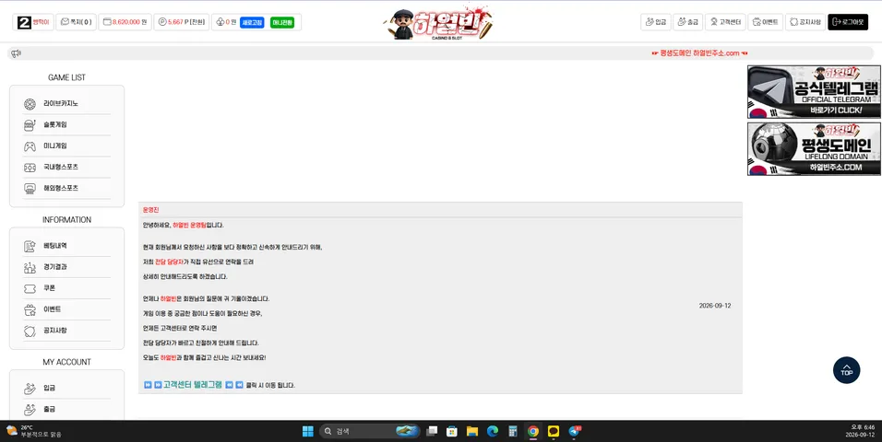
Task: Open the 쪽지 messages box
Action: pyautogui.click(x=76, y=22)
